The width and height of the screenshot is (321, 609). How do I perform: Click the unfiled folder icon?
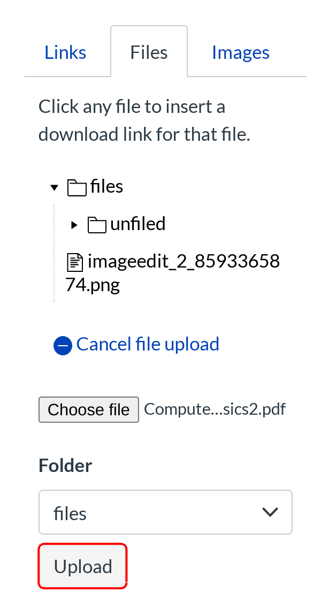click(97, 225)
